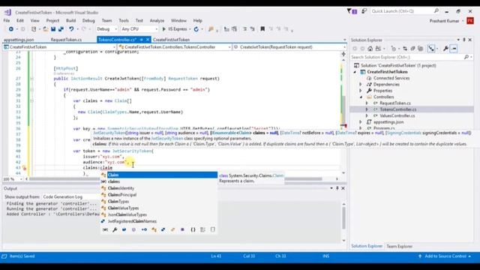
Task: Select TokensController.cs in Solution Explorer
Action: tap(398, 109)
